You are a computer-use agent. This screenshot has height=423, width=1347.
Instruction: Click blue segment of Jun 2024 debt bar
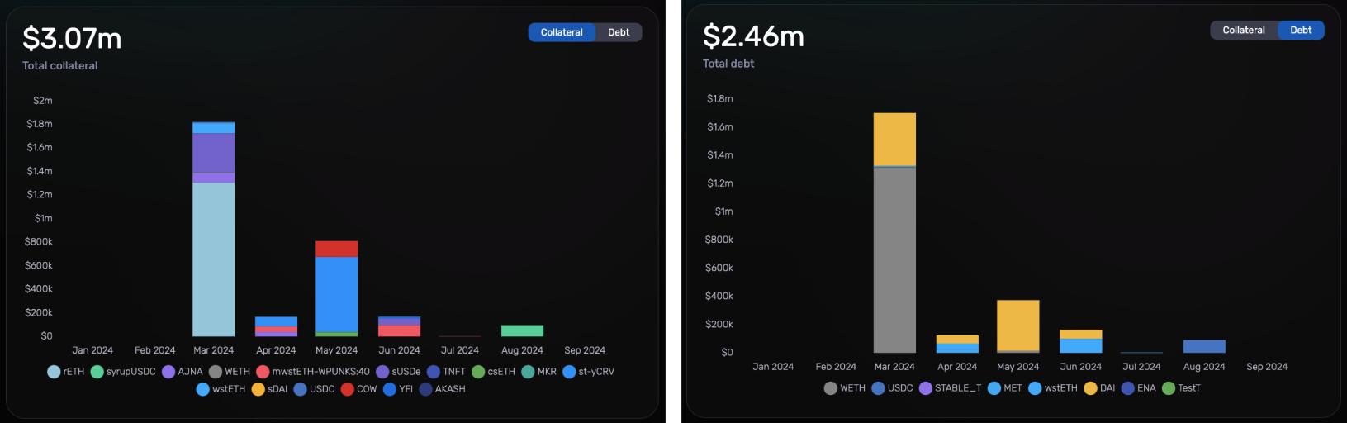point(1081,345)
